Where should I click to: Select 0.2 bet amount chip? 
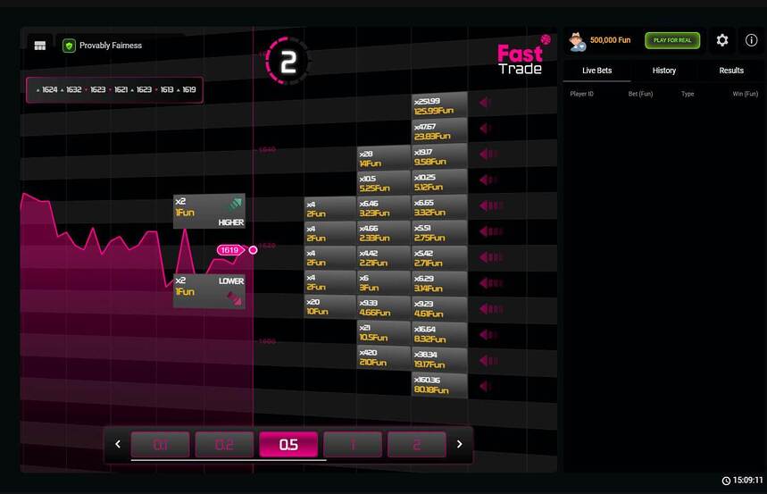tap(224, 445)
